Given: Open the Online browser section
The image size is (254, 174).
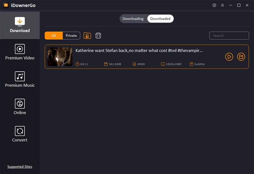Looking at the screenshot, I should (x=20, y=107).
